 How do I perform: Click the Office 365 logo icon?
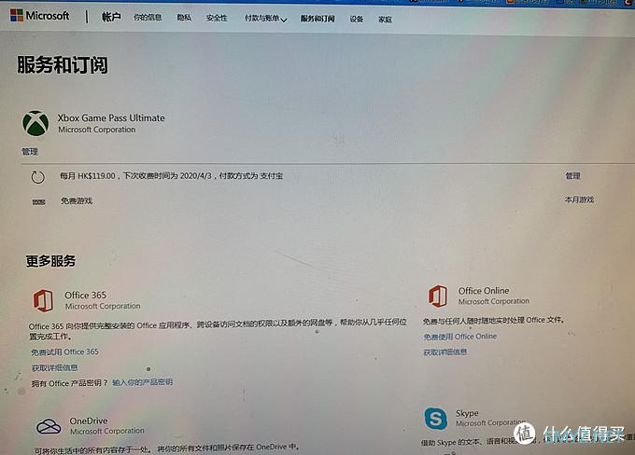(43, 300)
